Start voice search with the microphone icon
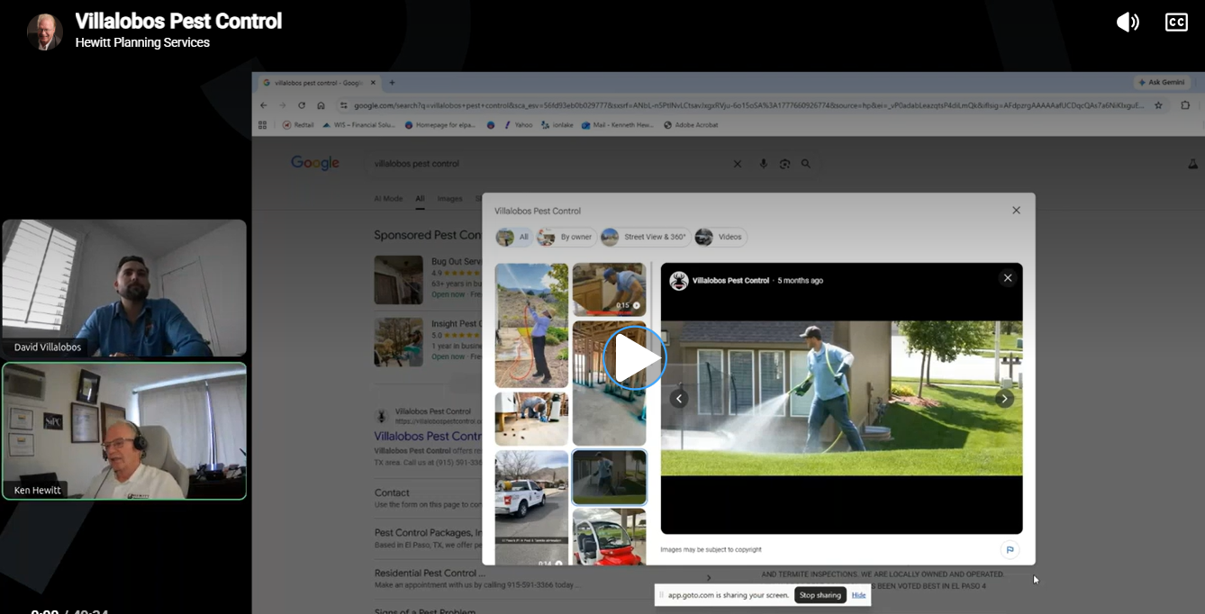The height and width of the screenshot is (614, 1205). [x=763, y=164]
